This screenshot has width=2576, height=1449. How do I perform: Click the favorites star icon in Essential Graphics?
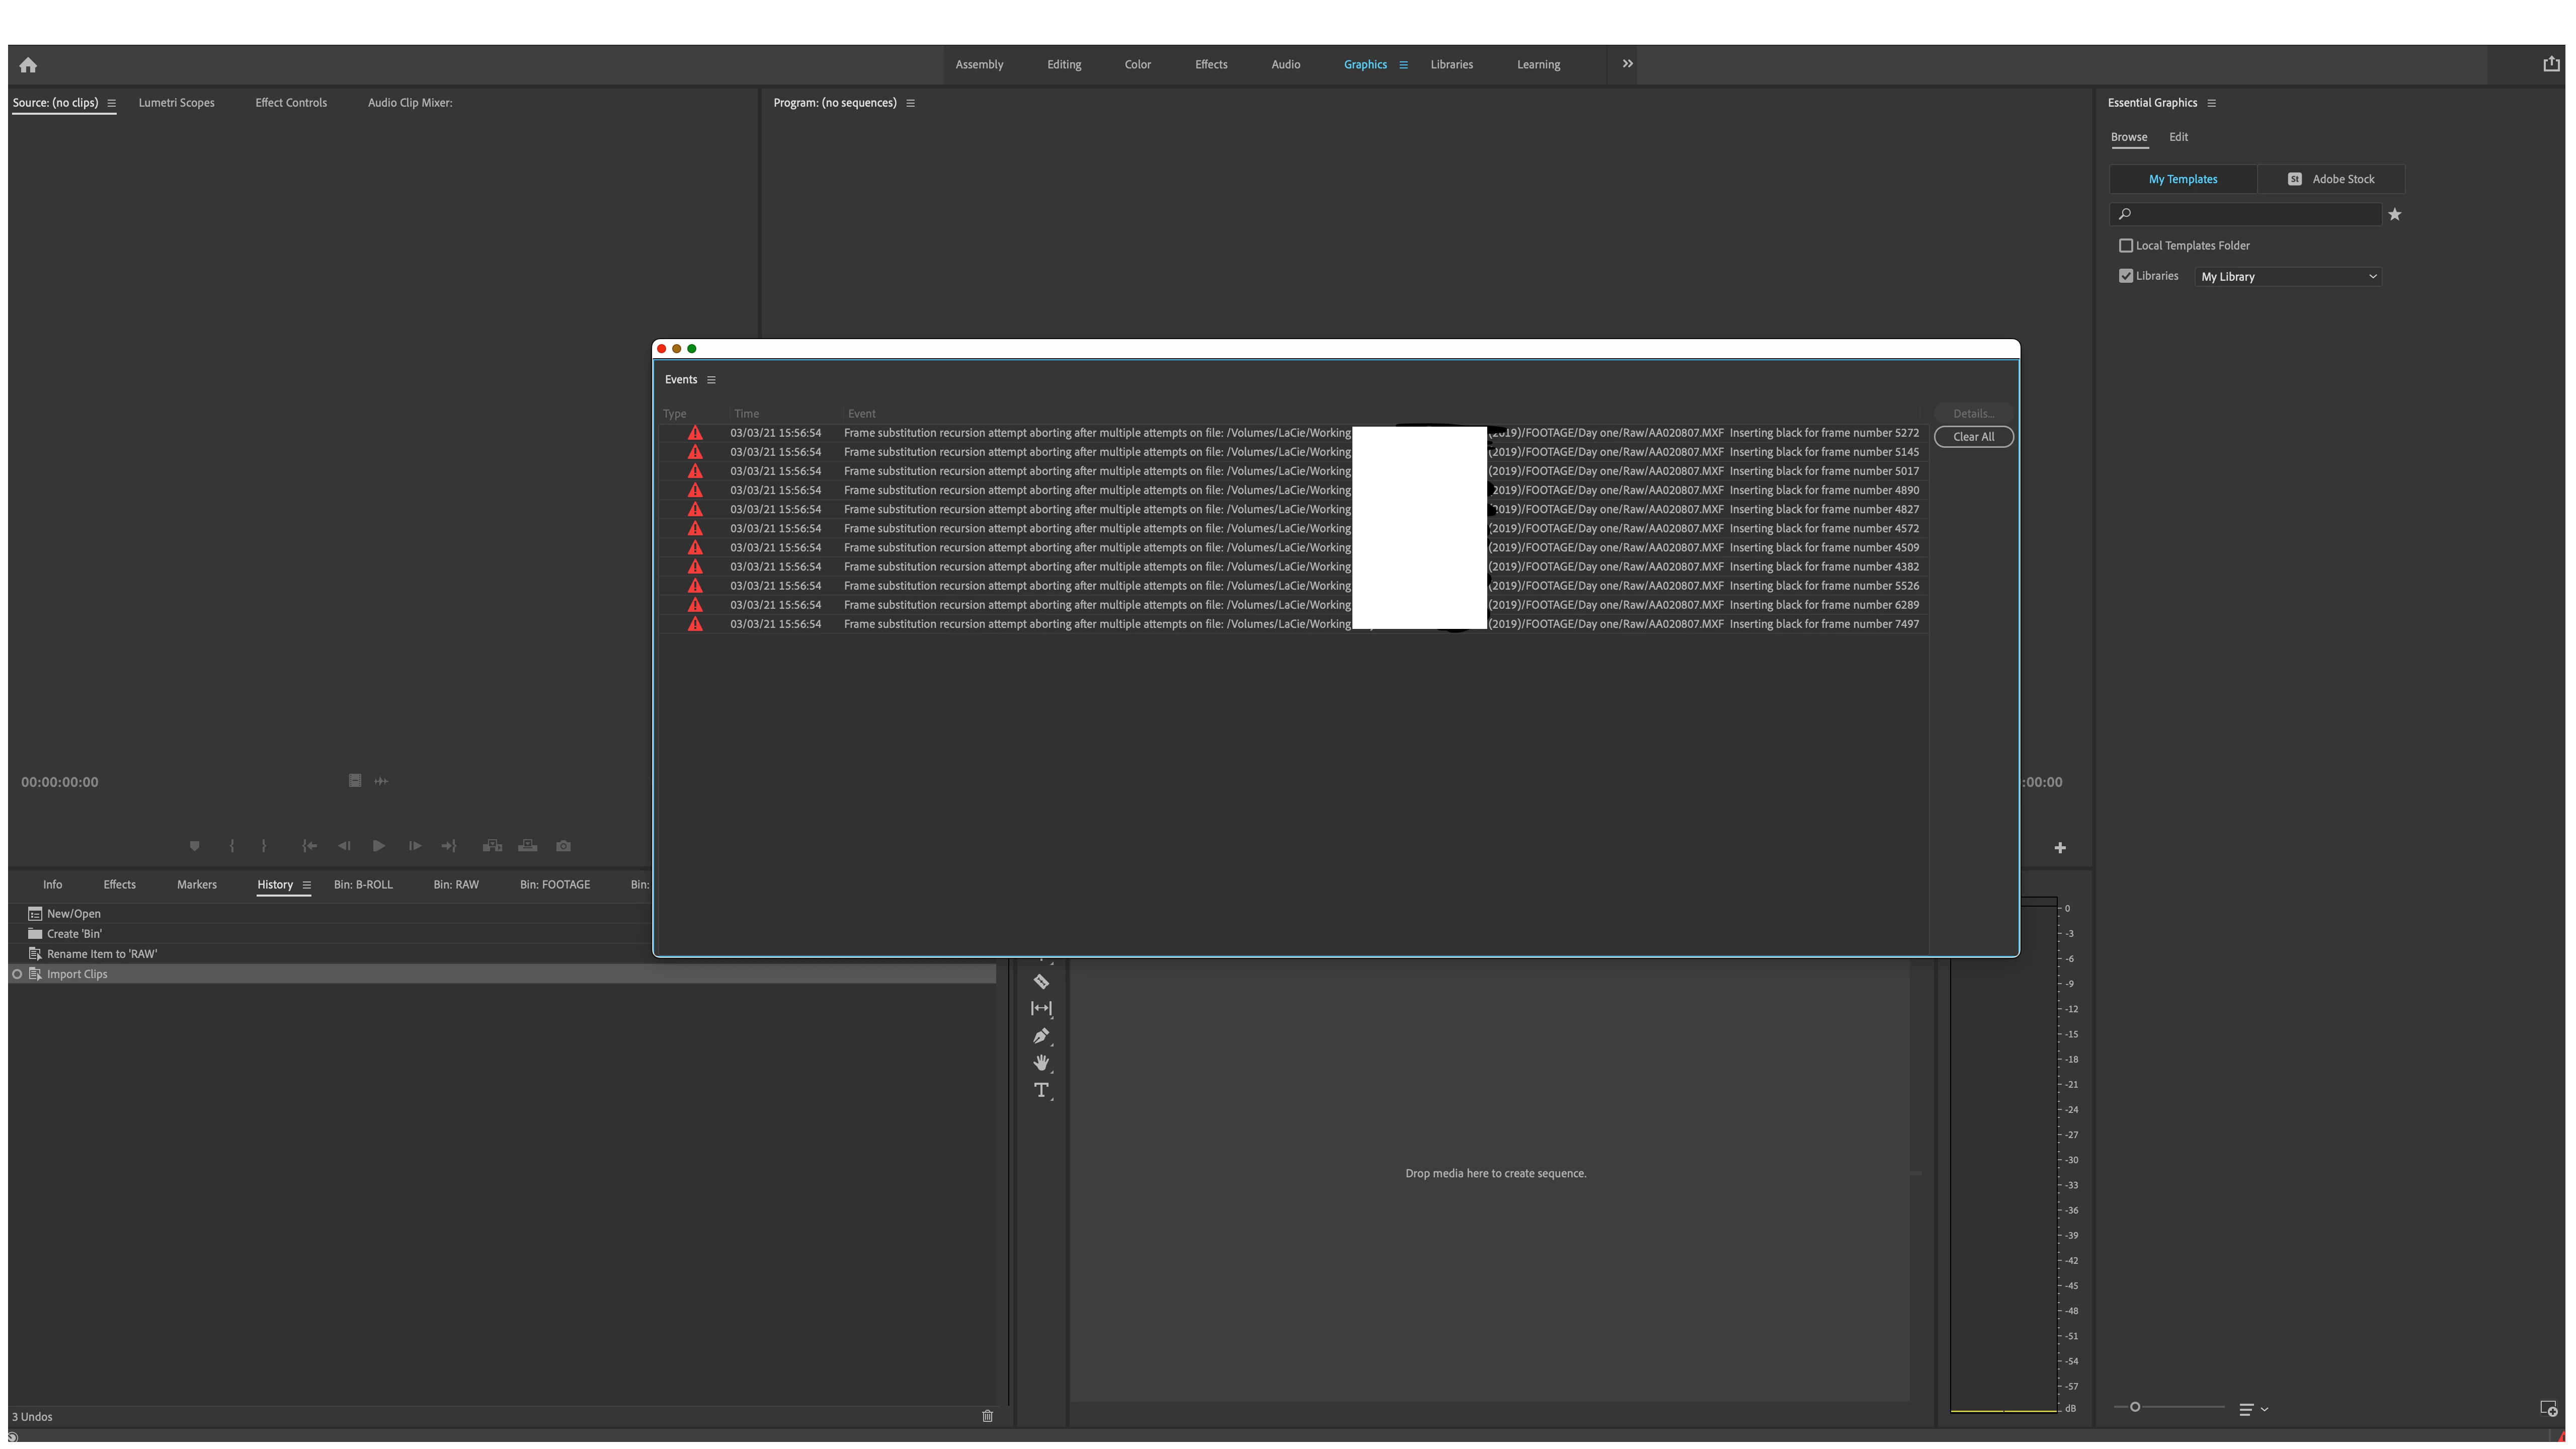click(x=2394, y=214)
